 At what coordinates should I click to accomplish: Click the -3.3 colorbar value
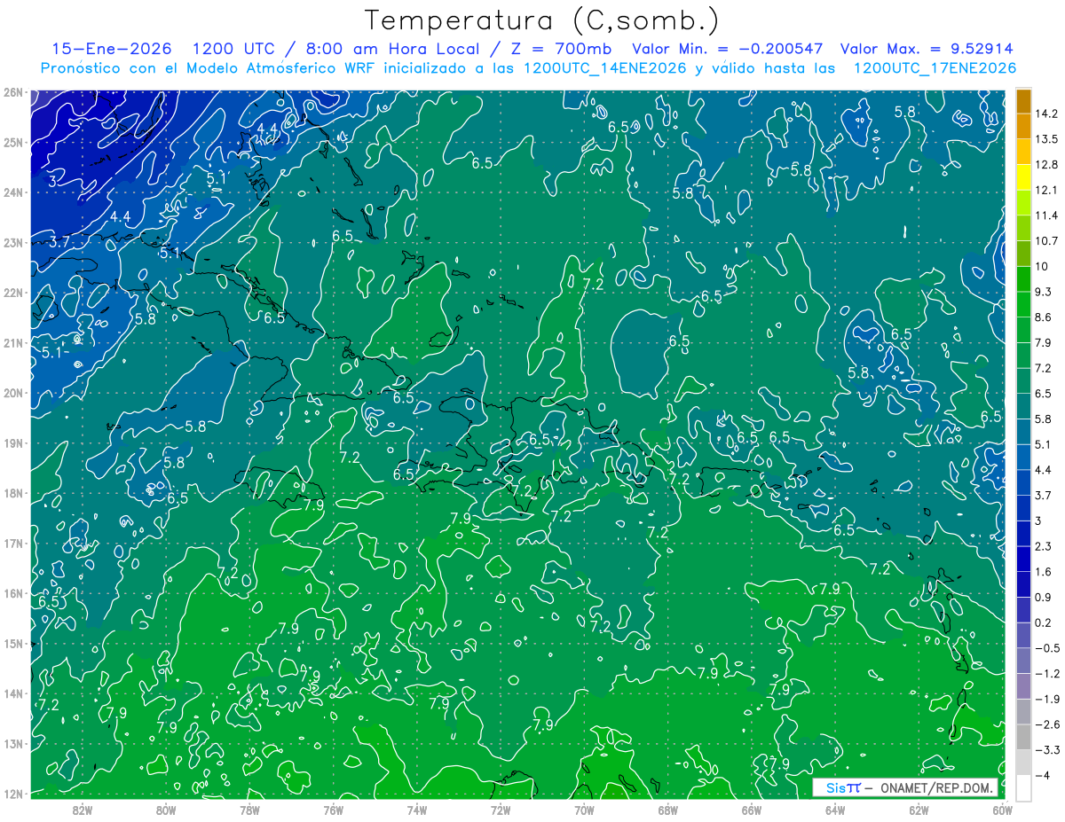[x=1047, y=750]
